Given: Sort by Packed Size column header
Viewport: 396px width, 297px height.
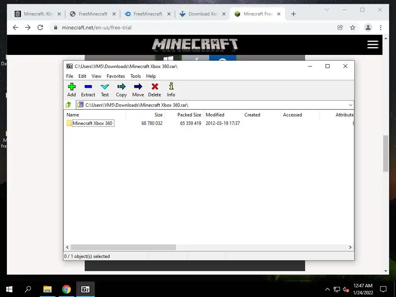Looking at the screenshot, I should pos(184,114).
